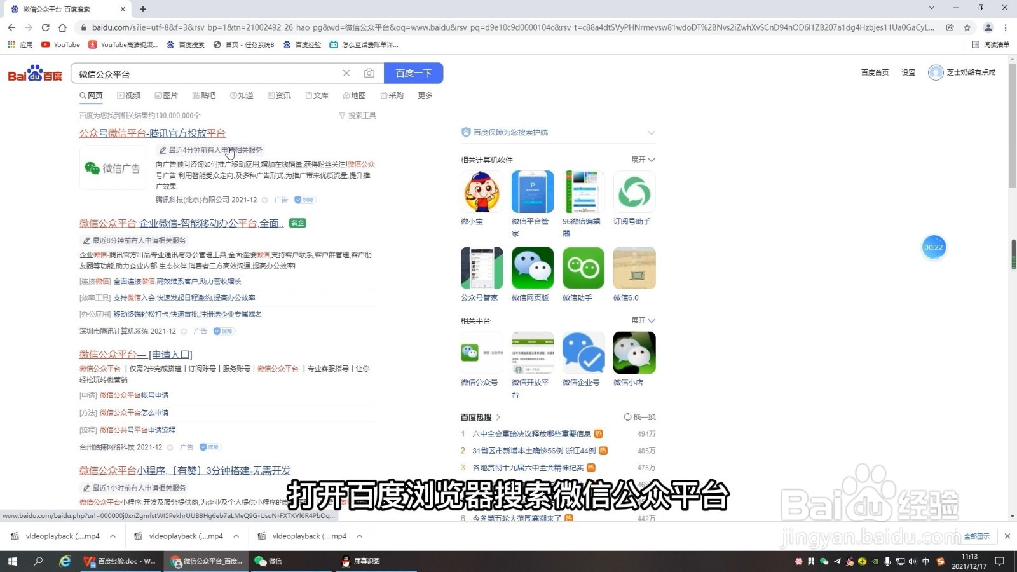Image resolution: width=1017 pixels, height=572 pixels.
Task: Click the share page icon in address bar
Action: pos(950,27)
